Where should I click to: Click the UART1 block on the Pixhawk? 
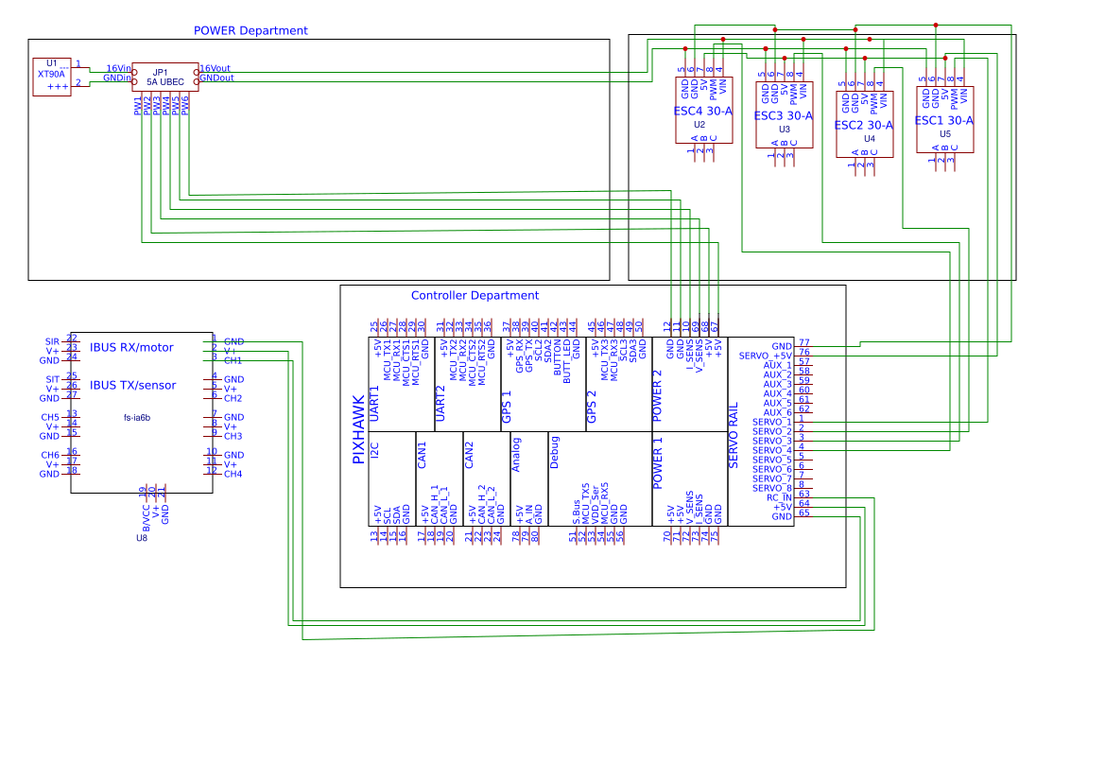tap(374, 404)
